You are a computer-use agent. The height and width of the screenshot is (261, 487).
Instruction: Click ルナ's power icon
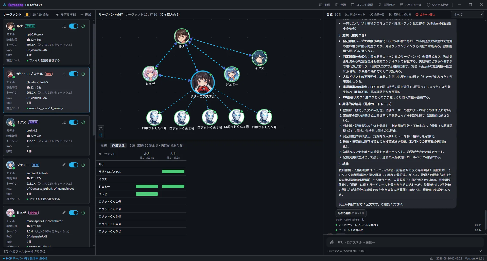(x=83, y=26)
